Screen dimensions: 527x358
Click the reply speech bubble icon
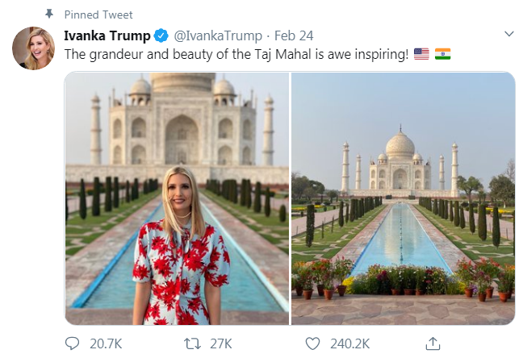[x=73, y=343]
